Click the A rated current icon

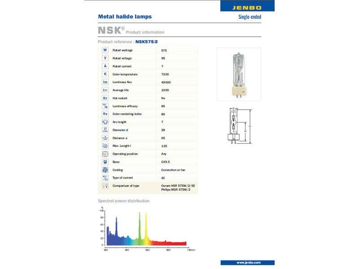point(105,66)
